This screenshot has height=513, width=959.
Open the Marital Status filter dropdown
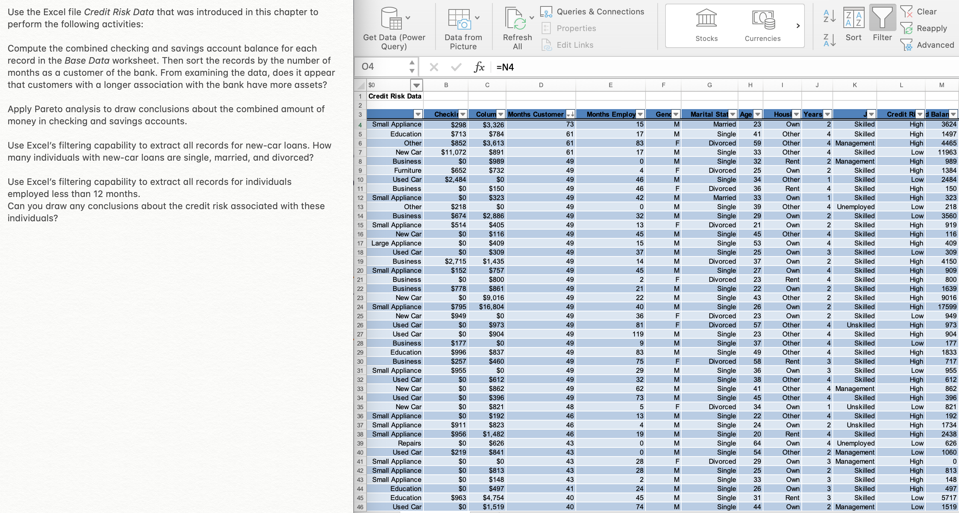[732, 114]
